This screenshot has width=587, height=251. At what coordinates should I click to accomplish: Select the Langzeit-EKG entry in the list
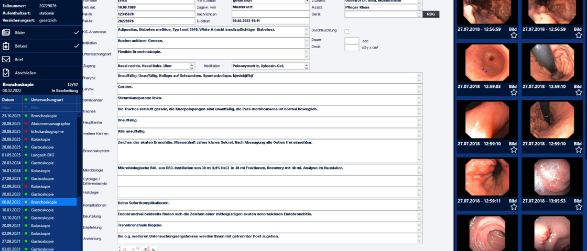(43, 155)
